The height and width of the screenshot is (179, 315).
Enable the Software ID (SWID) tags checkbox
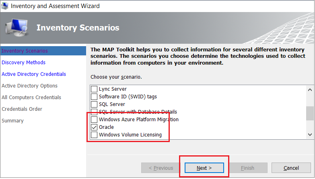pos(94,97)
